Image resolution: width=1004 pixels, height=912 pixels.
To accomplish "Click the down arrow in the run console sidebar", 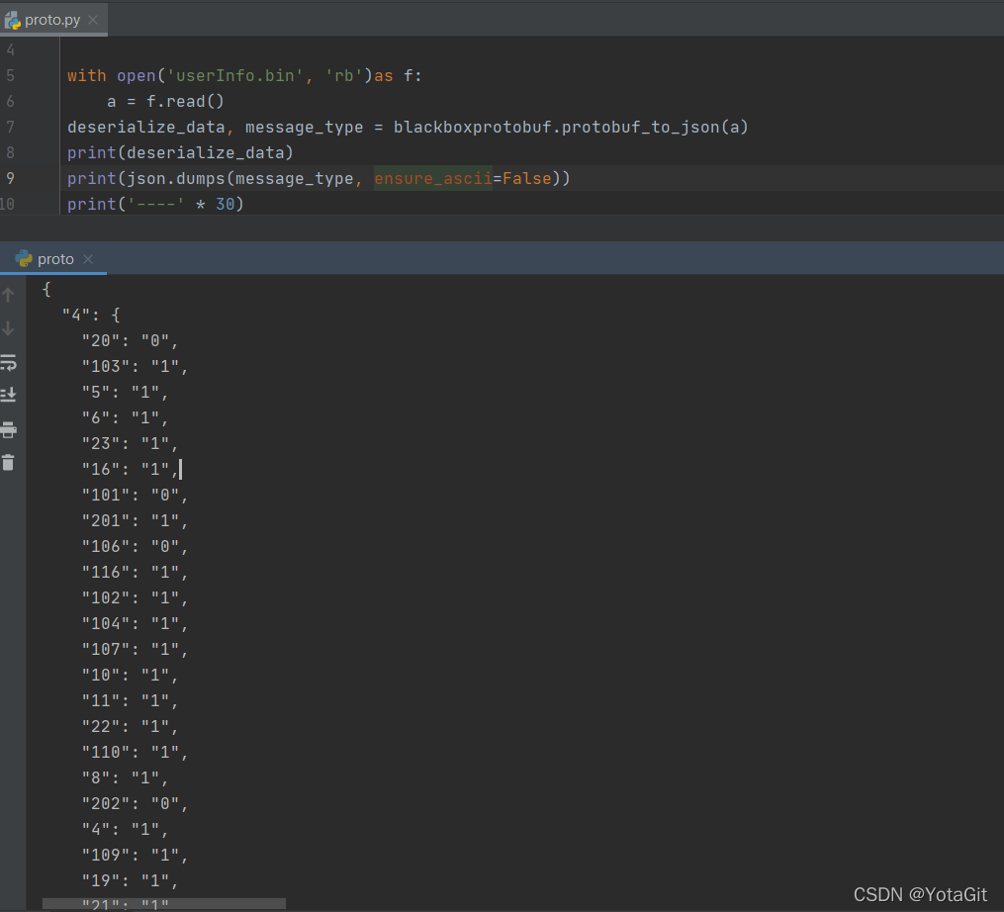I will click(8, 328).
